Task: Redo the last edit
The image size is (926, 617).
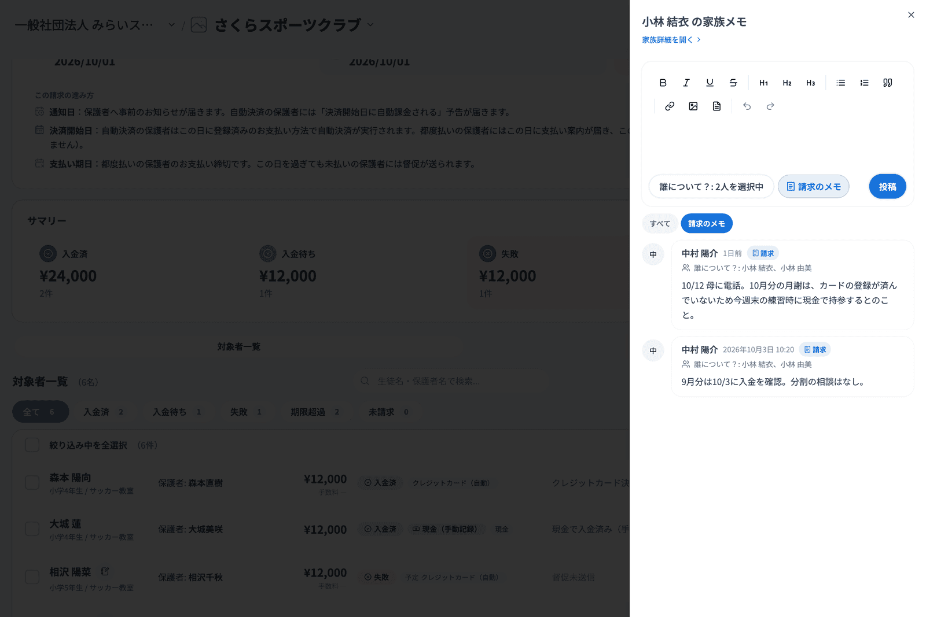Action: pos(770,106)
